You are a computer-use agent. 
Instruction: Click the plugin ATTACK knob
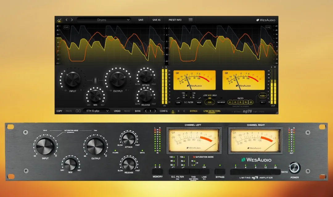[146, 76]
